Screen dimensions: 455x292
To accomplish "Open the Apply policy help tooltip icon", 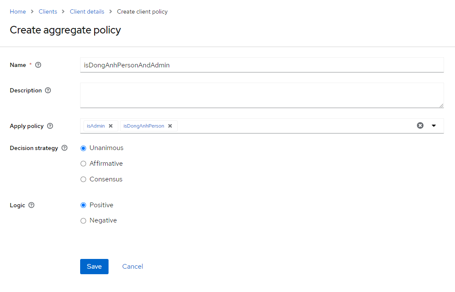I will point(50,126).
